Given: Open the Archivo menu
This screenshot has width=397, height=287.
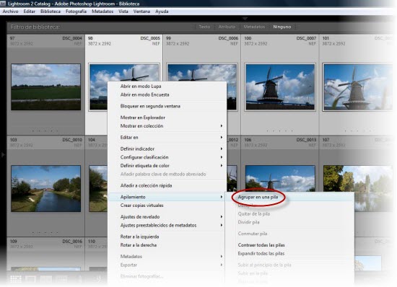Looking at the screenshot, I should (10, 12).
